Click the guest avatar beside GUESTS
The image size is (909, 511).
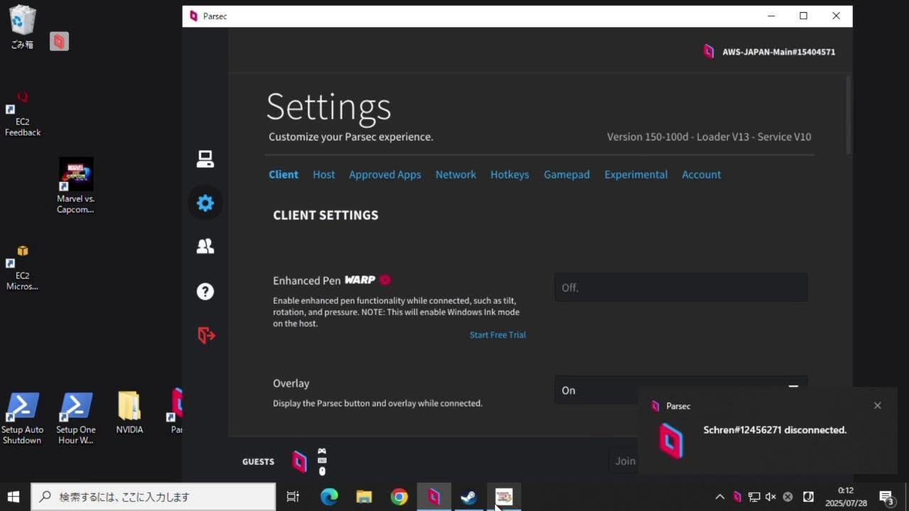(x=300, y=461)
